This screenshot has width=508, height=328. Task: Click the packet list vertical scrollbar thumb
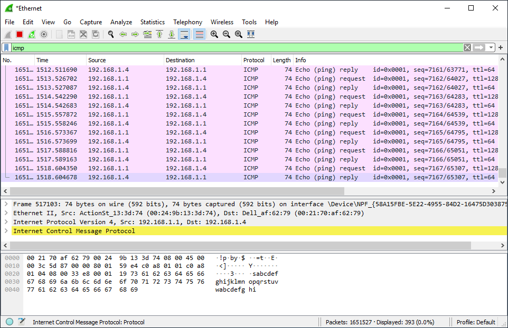click(x=502, y=172)
